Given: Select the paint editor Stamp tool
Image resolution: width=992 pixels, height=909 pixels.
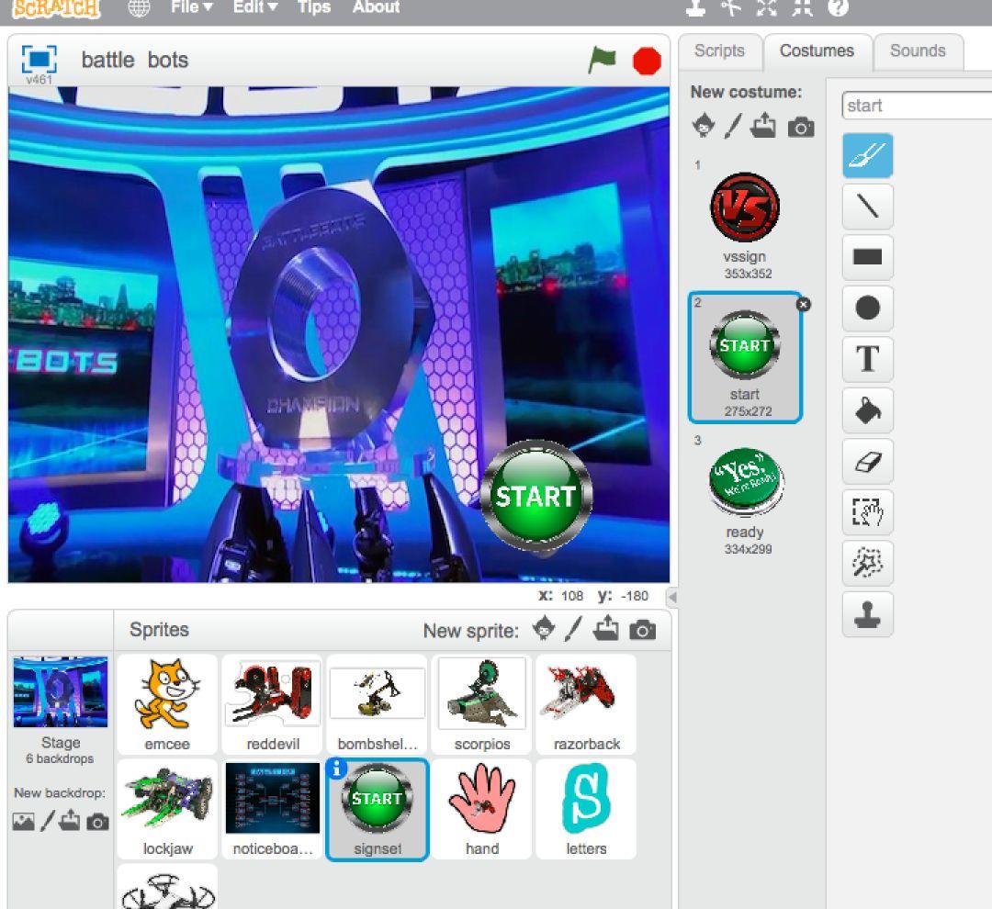Looking at the screenshot, I should [x=867, y=614].
